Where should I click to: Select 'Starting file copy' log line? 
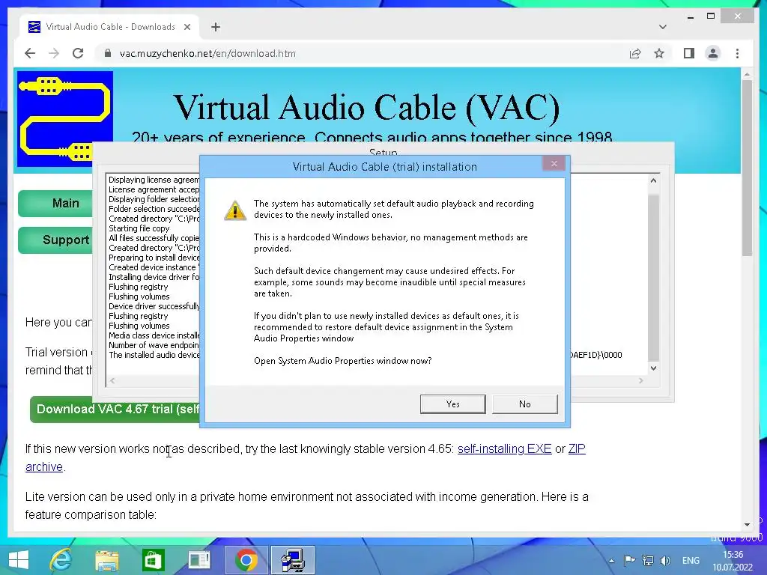pos(139,228)
